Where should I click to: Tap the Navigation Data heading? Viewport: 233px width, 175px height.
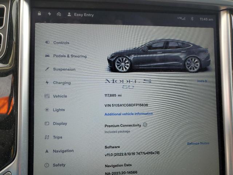(x=118, y=166)
